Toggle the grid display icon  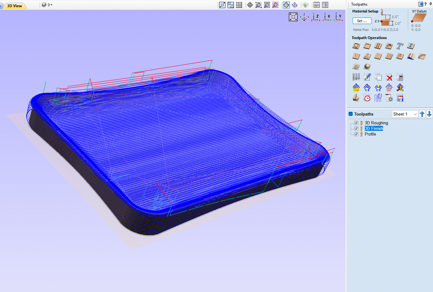[239, 5]
